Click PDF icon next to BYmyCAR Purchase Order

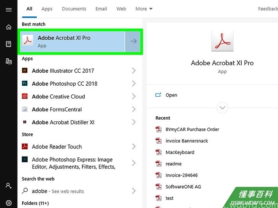pos(158,129)
